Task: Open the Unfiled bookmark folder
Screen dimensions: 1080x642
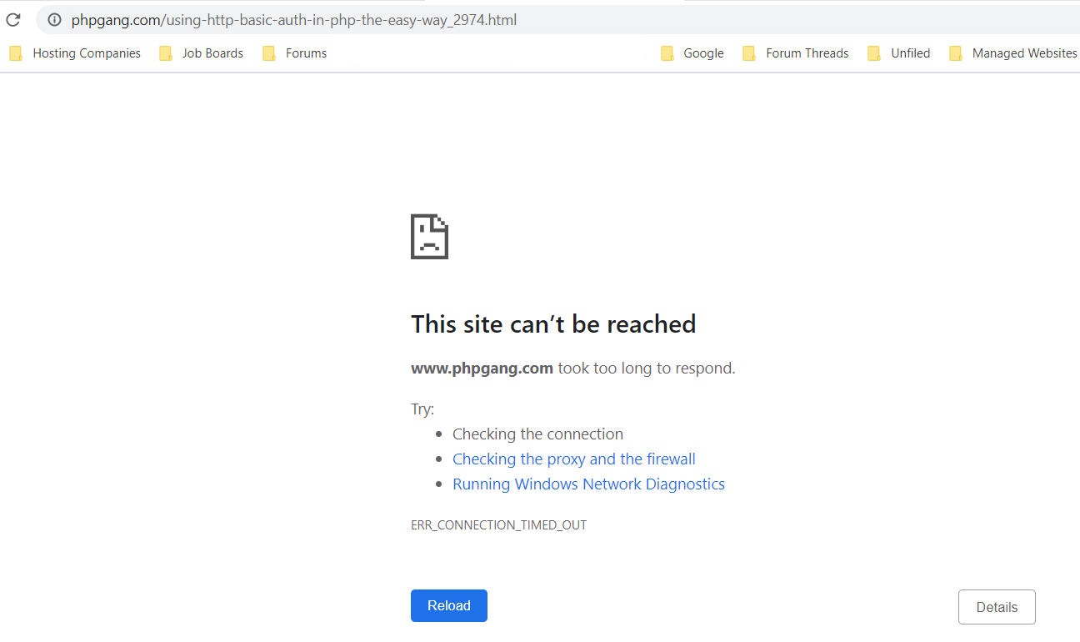Action: (x=899, y=53)
